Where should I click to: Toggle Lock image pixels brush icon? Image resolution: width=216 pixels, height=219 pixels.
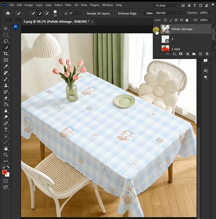[171, 20]
